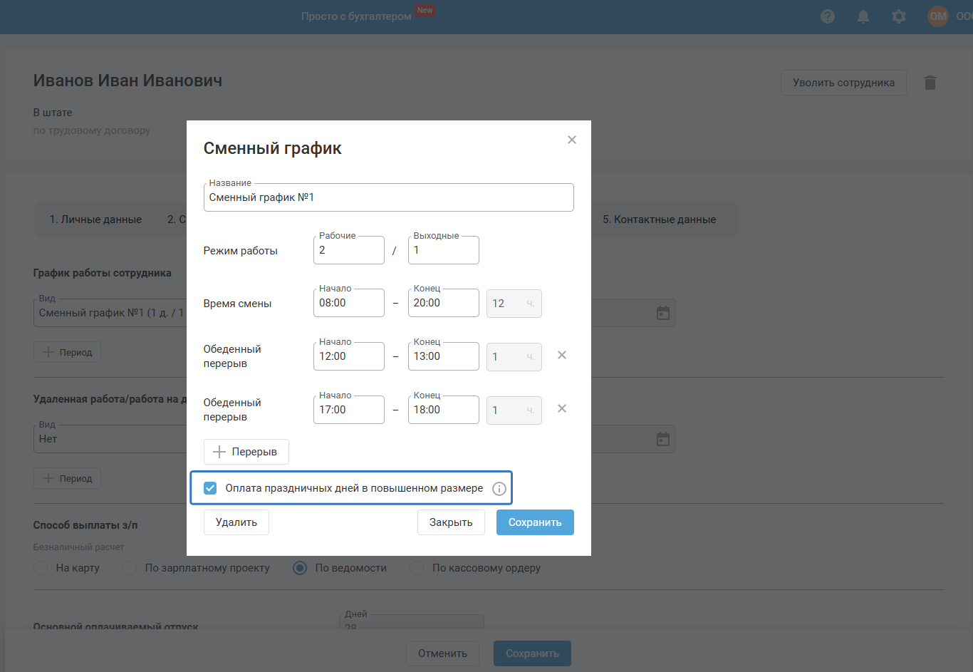Screen dimensions: 973x672
Task: Click the employee name Иванов Иван Иванович
Action: 128,81
